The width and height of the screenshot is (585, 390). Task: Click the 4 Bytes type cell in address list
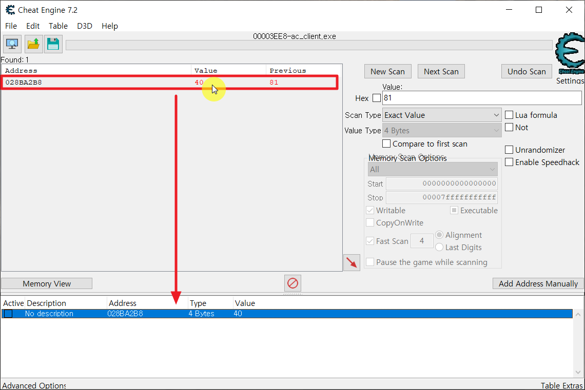pos(202,314)
